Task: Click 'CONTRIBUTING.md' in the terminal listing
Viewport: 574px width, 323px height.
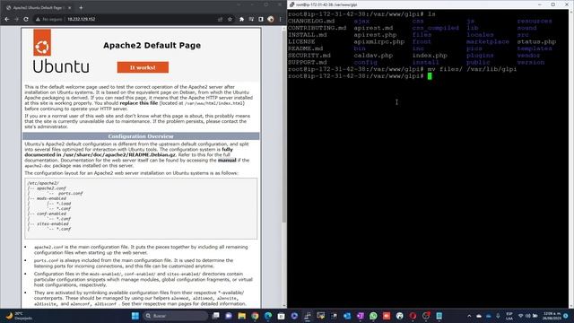Action: pos(317,28)
